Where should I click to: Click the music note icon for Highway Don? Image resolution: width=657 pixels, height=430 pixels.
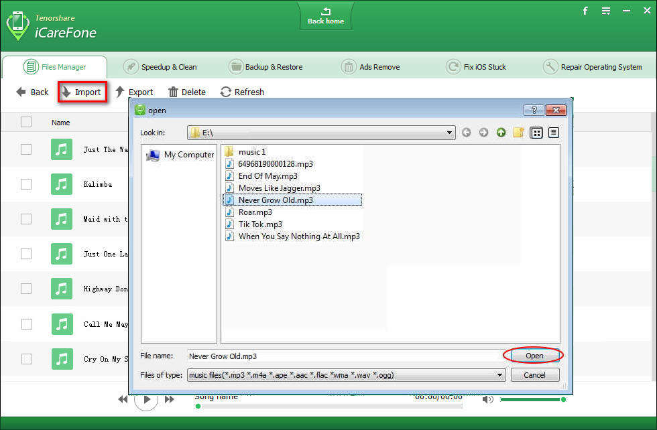click(62, 289)
